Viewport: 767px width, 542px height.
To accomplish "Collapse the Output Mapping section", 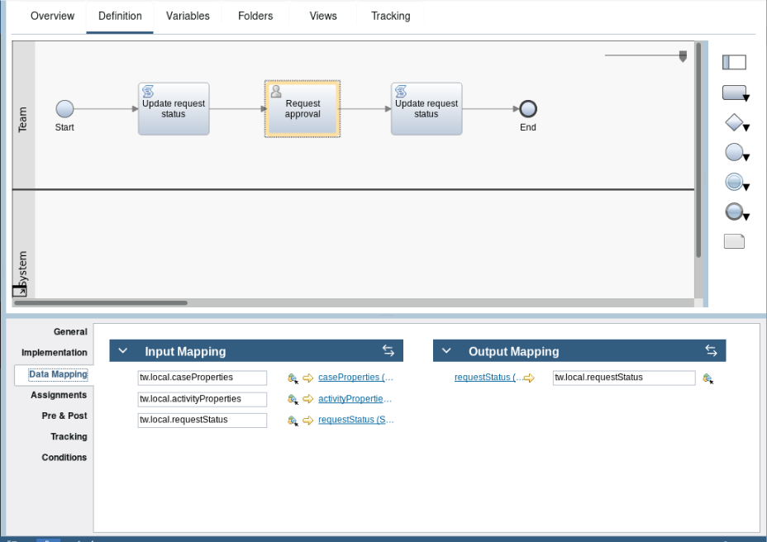I will [x=446, y=351].
